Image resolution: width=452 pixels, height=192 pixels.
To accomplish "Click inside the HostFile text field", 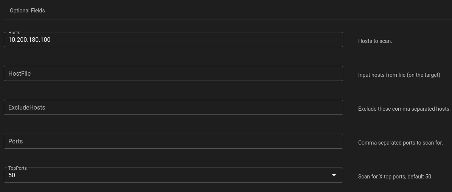I will (173, 73).
